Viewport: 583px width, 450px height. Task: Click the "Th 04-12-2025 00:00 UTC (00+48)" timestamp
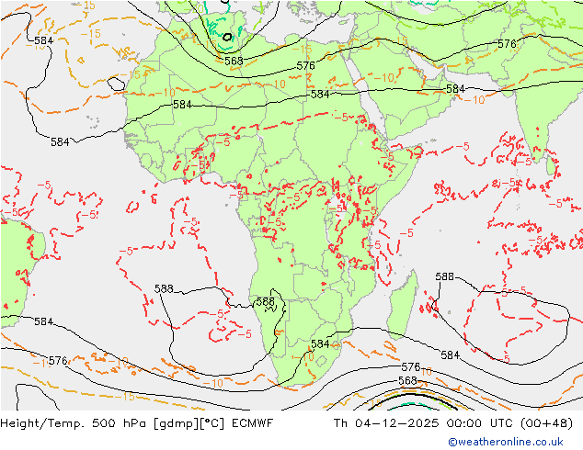[x=452, y=422]
